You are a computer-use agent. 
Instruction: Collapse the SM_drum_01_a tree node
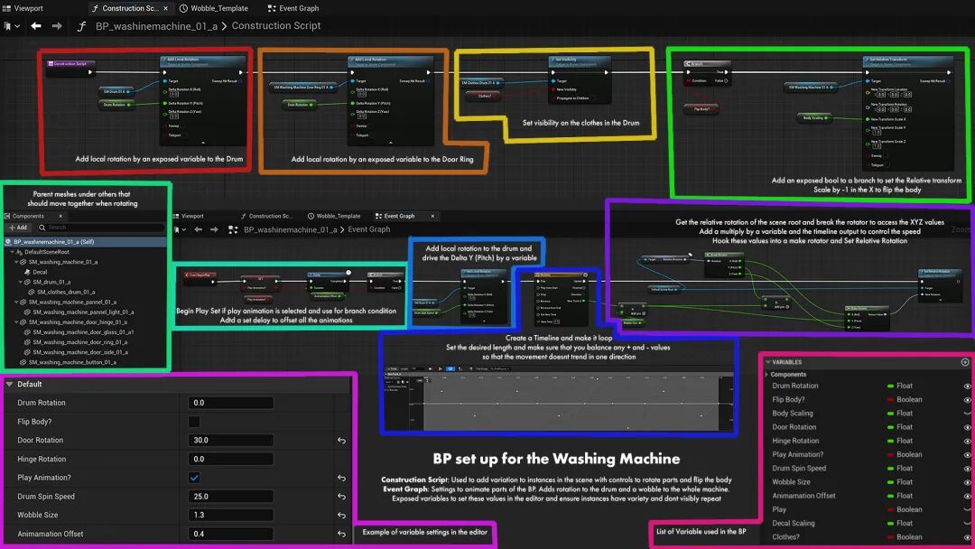coord(21,283)
